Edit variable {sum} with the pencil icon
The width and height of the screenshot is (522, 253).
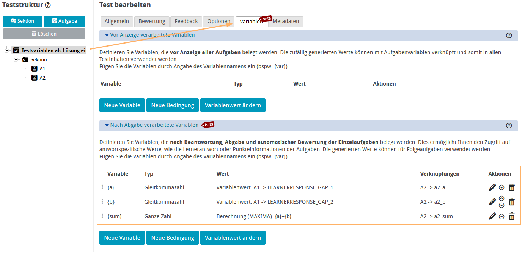(x=492, y=217)
